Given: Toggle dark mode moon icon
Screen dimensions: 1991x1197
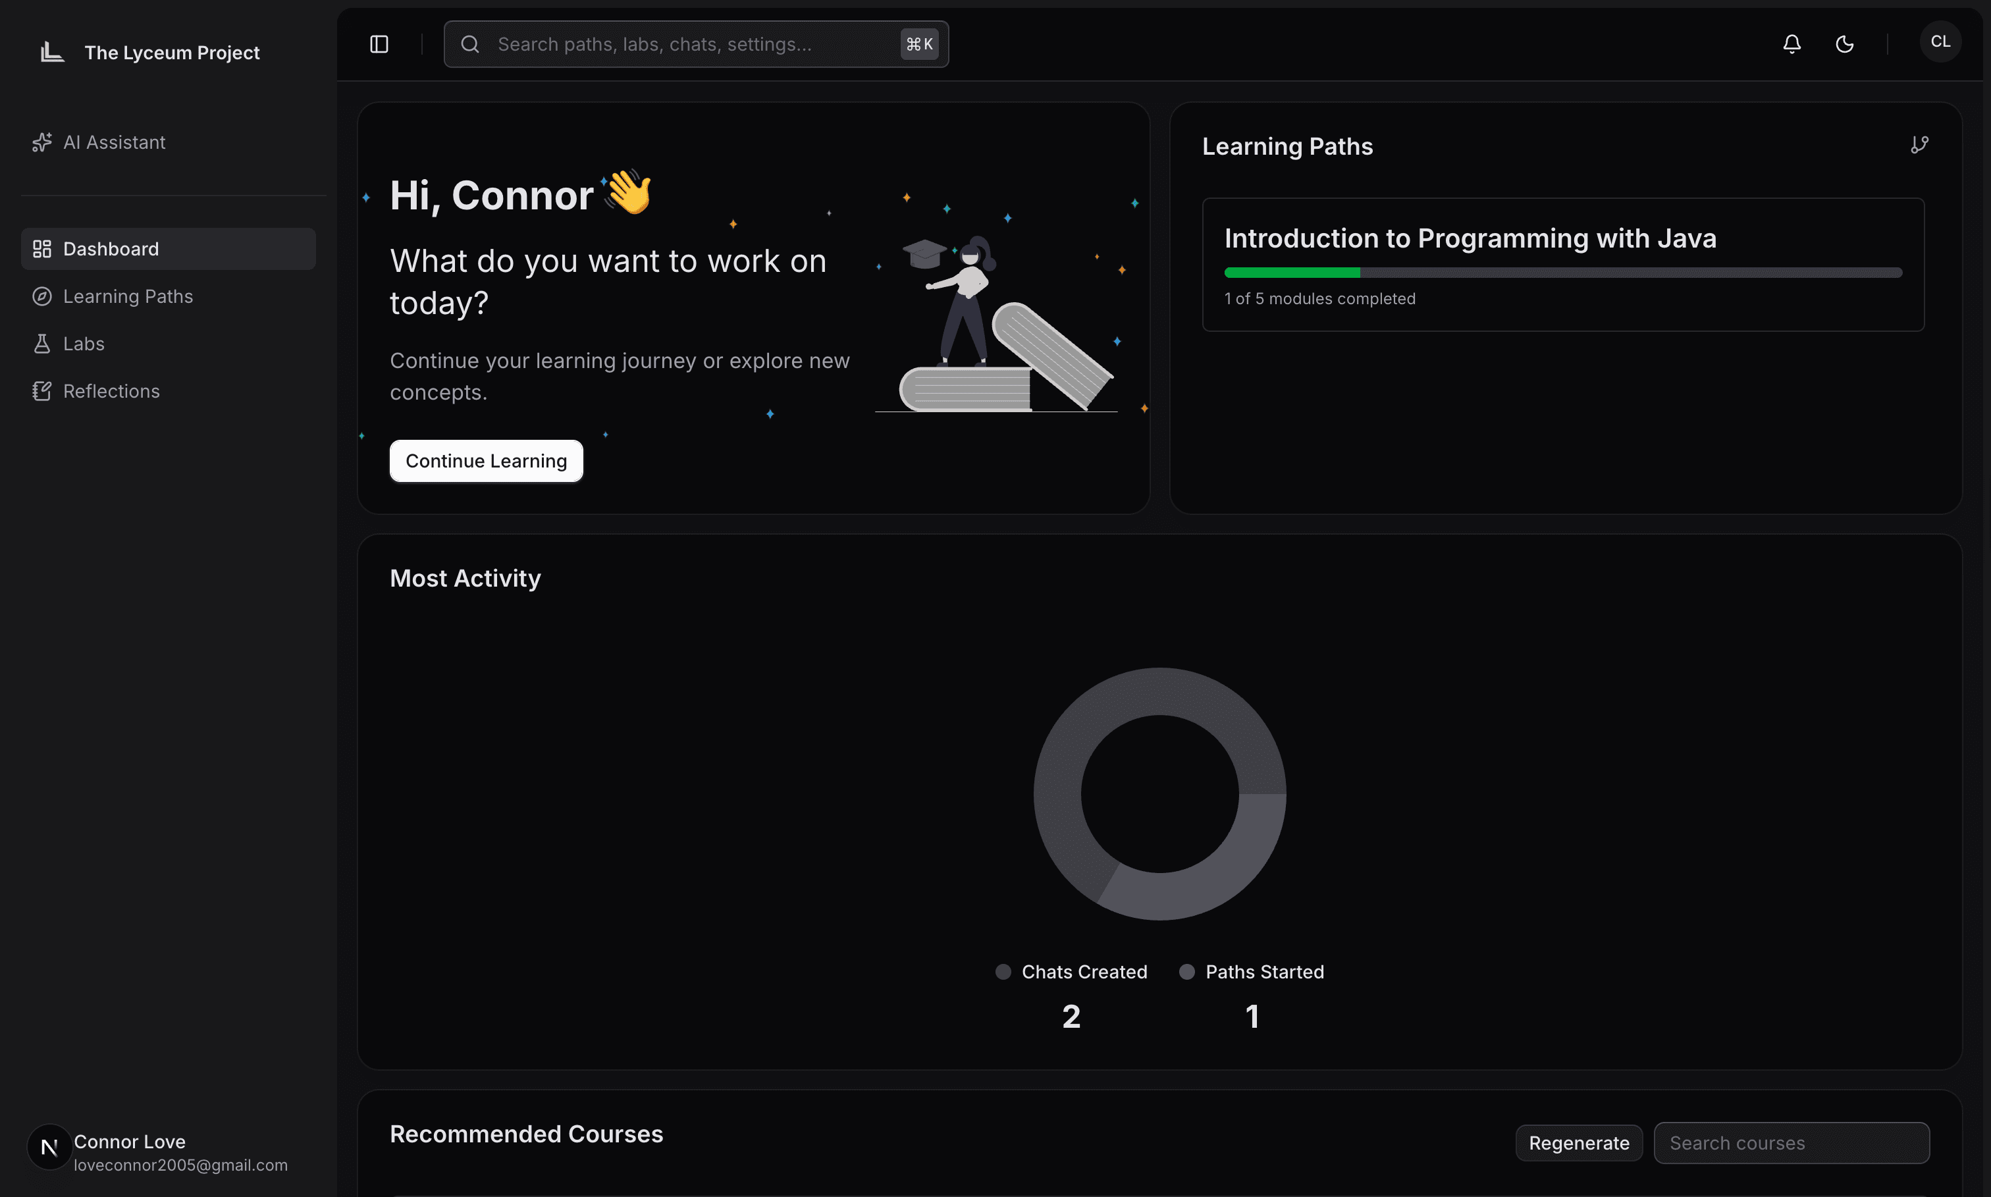Looking at the screenshot, I should [1844, 44].
